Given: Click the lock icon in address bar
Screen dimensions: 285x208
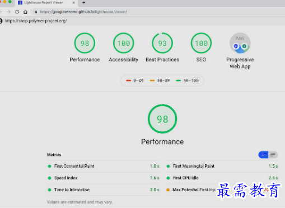Looking at the screenshot, I should coord(36,12).
